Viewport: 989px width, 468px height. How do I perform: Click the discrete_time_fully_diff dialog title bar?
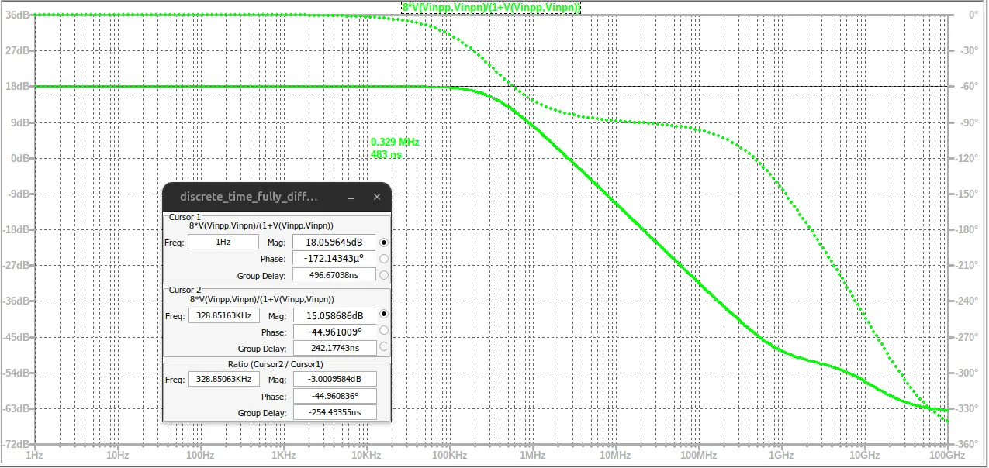coord(277,197)
